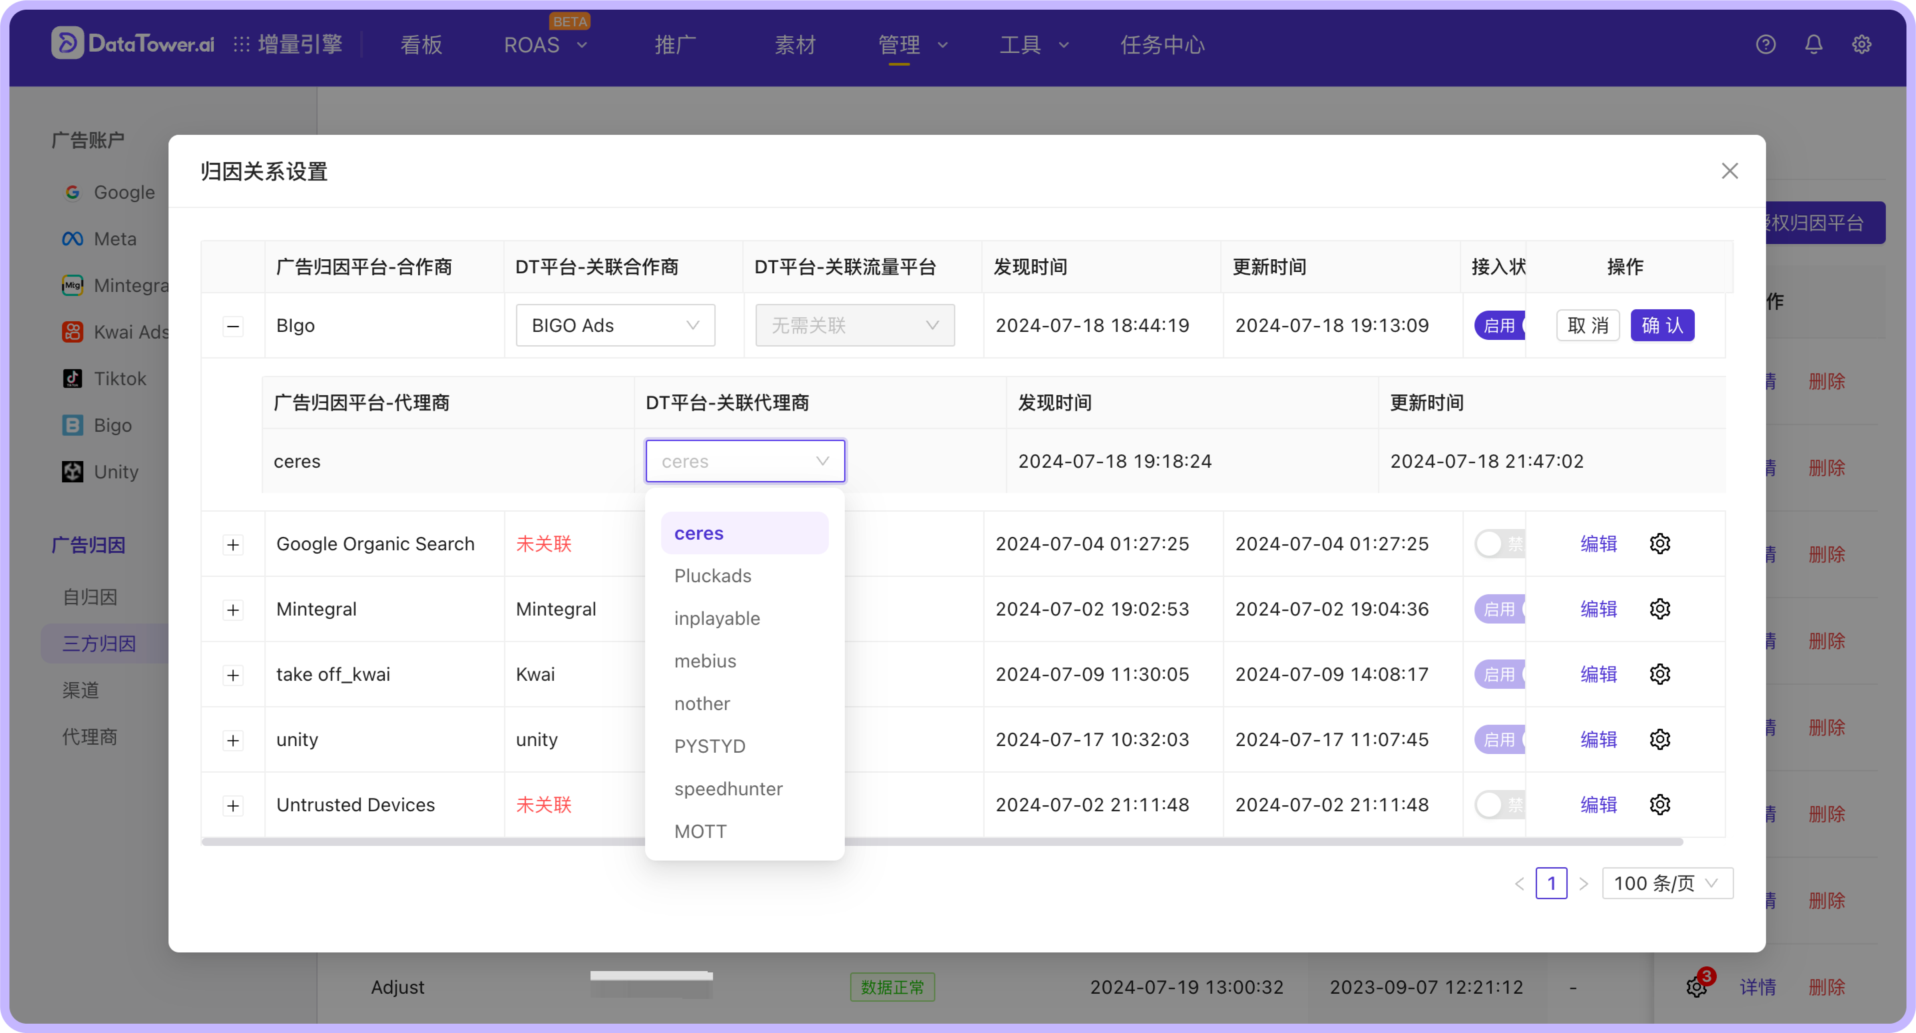Open settings gear in top navigation
The image size is (1916, 1033).
click(1861, 45)
